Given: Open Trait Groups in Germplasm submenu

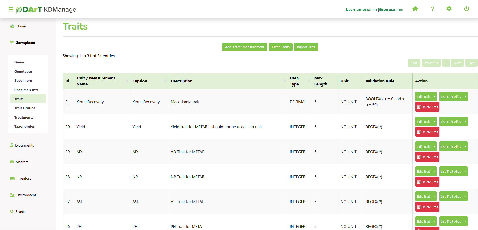Looking at the screenshot, I should tap(25, 108).
